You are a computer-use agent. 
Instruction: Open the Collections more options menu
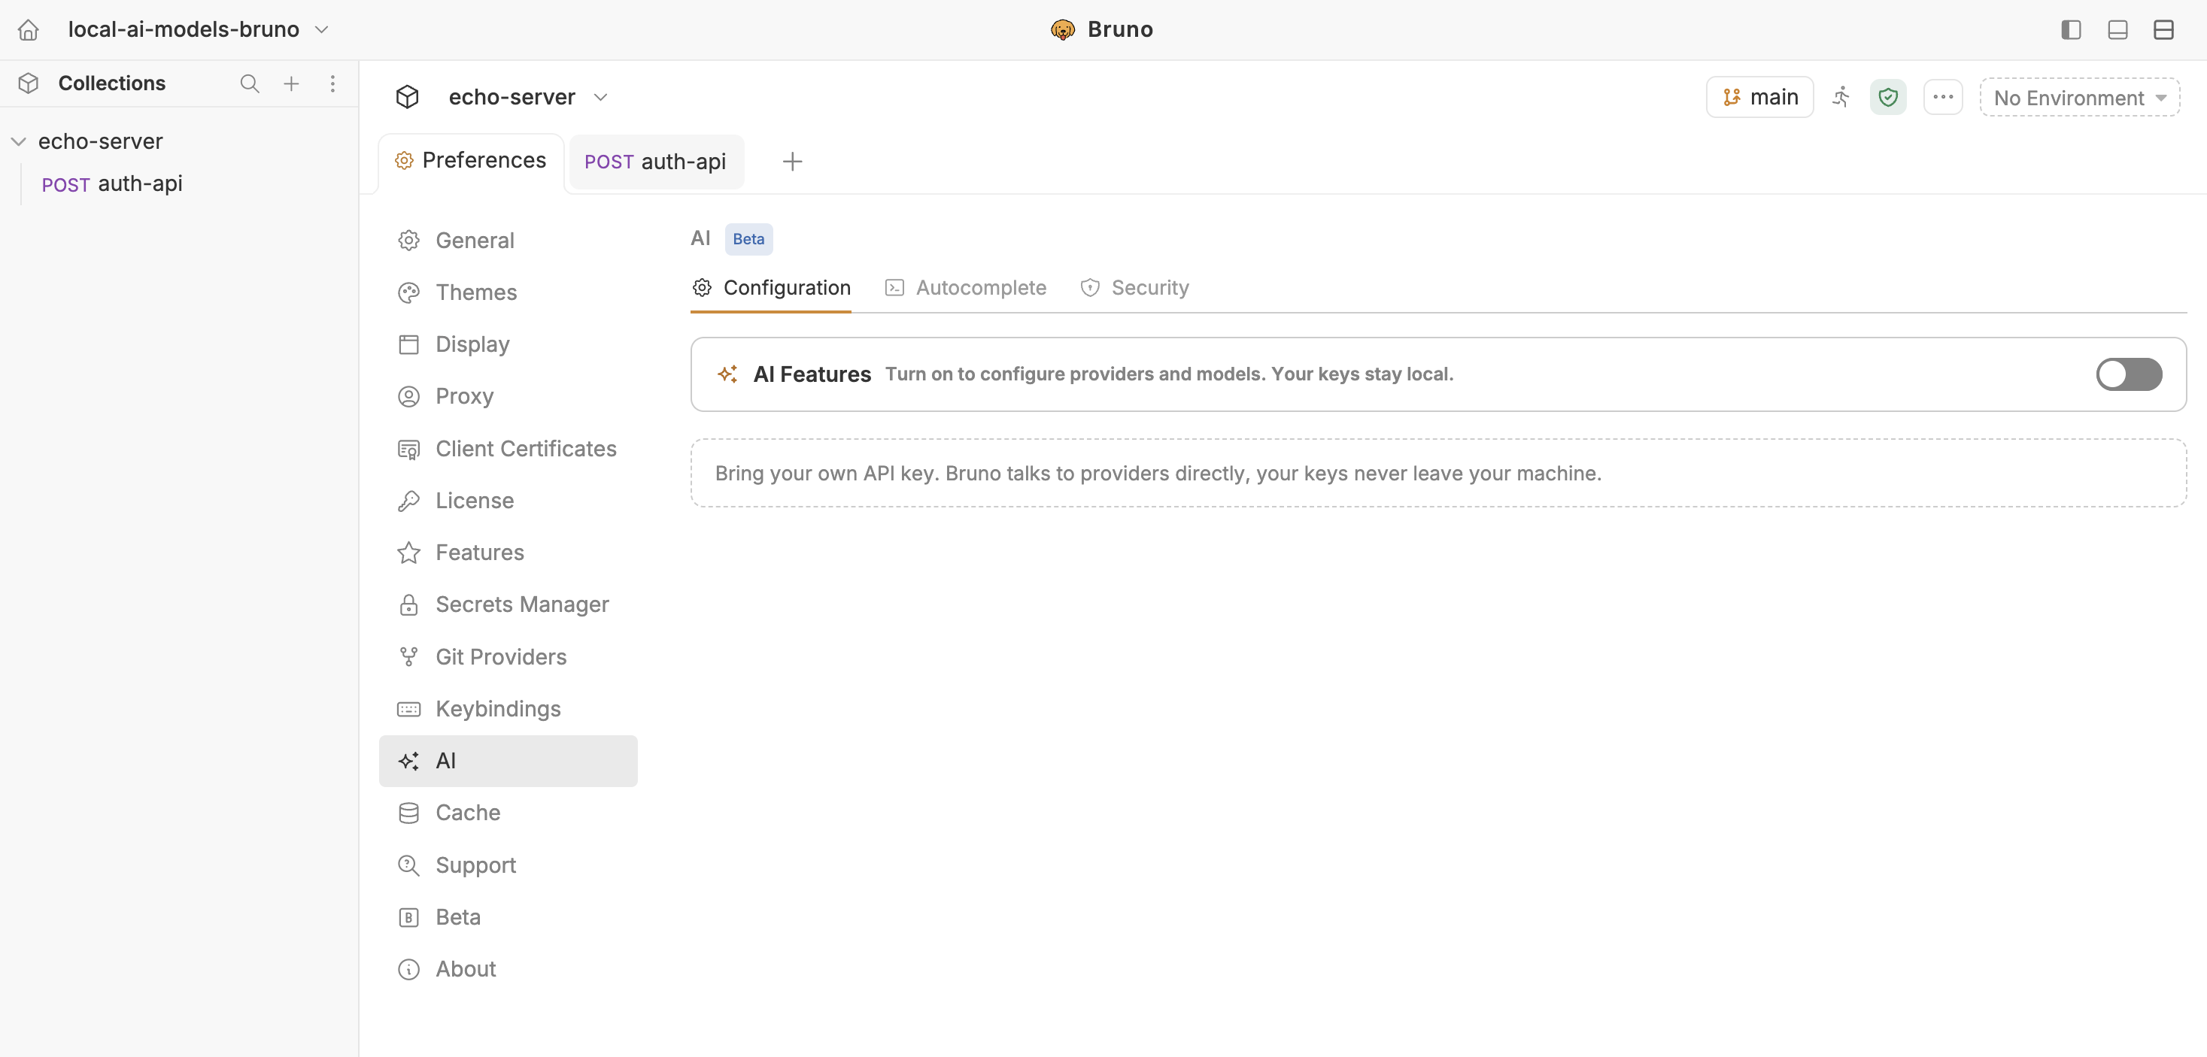click(x=332, y=83)
